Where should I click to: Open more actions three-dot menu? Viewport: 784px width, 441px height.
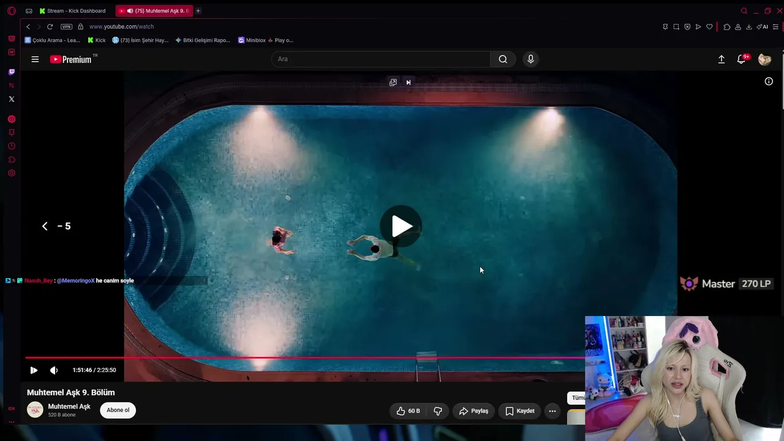[x=552, y=411]
